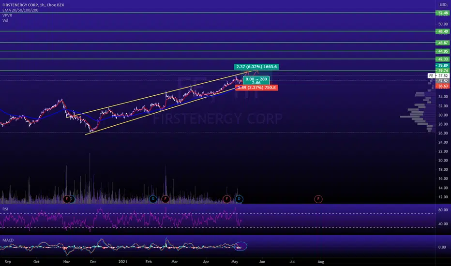The height and width of the screenshot is (266, 451).
Task: Click the 2021 label on time axis
Action: tap(122, 262)
